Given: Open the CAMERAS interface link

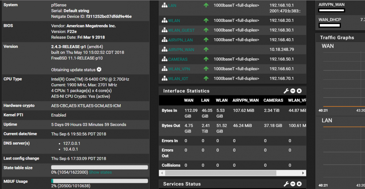Looking at the screenshot, I should (x=178, y=59).
